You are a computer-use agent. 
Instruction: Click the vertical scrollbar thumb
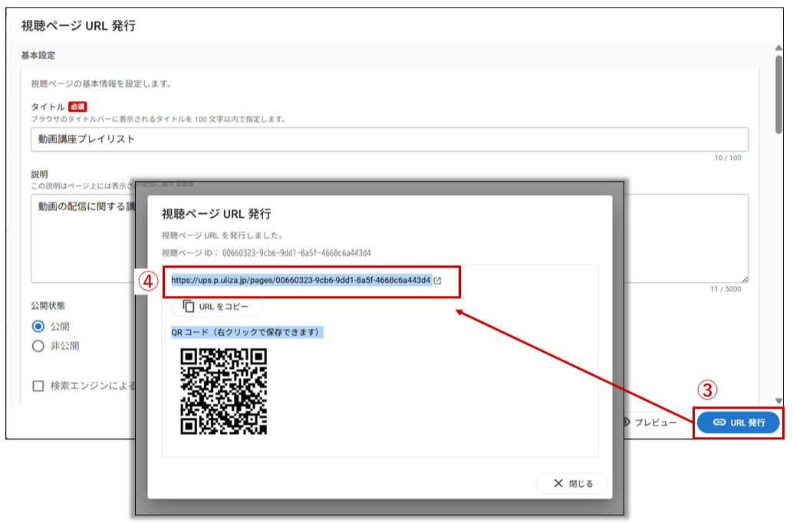[x=778, y=92]
